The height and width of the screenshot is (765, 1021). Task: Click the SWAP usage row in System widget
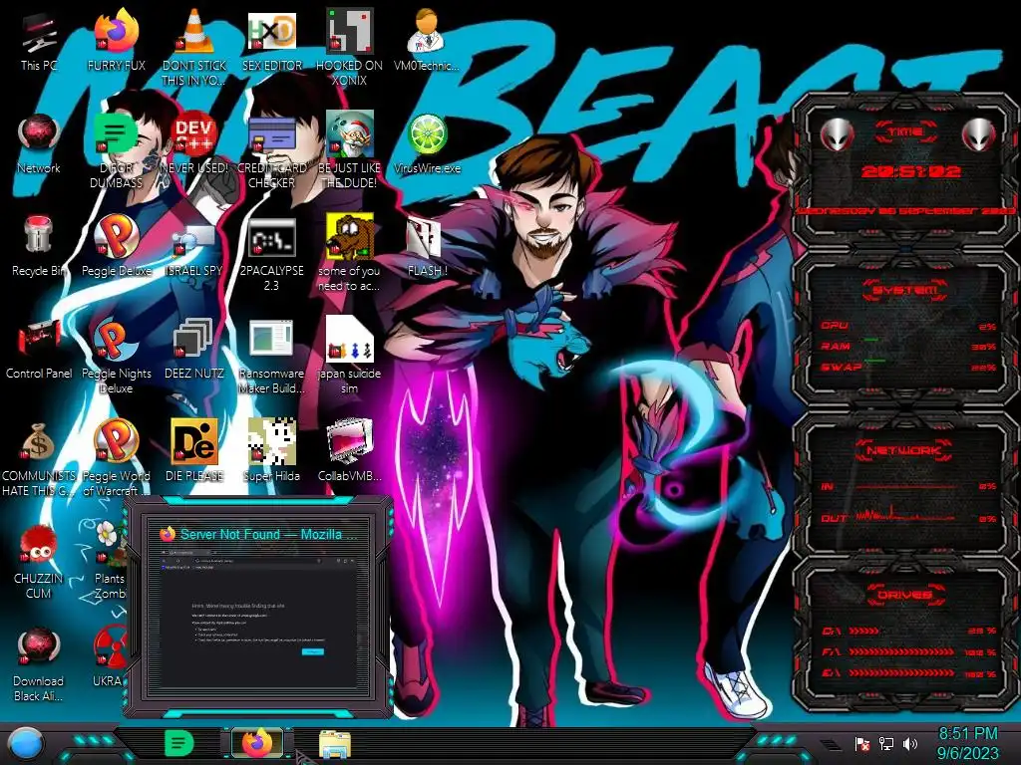[907, 367]
